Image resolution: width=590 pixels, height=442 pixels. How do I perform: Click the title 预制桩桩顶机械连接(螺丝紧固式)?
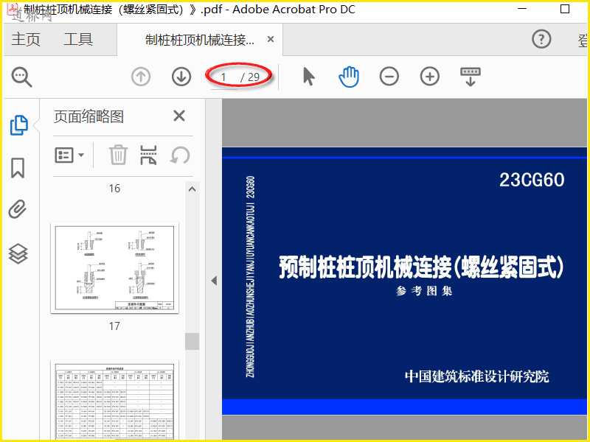pyautogui.click(x=421, y=267)
